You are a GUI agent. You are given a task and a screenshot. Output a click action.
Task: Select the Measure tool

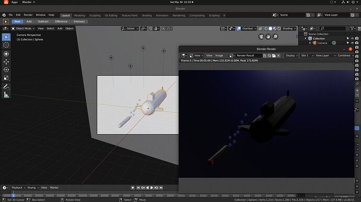click(6, 95)
